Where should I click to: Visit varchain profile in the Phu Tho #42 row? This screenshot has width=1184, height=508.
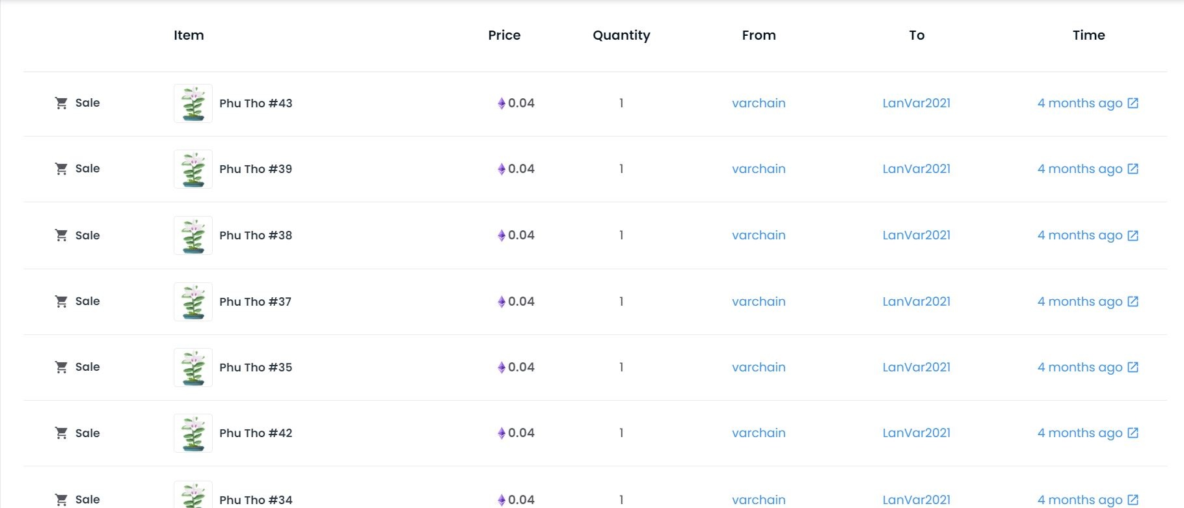[x=759, y=433]
